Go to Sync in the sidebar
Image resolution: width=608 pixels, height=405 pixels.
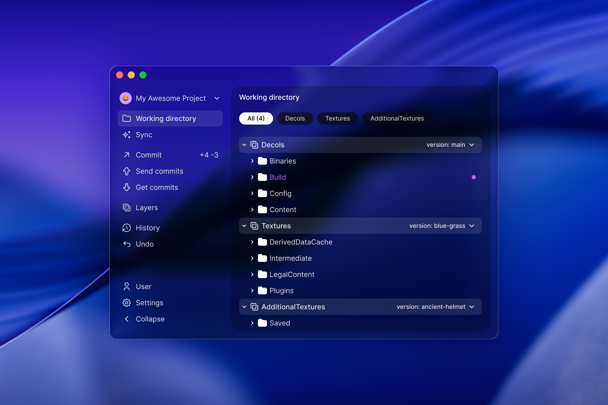pos(144,135)
